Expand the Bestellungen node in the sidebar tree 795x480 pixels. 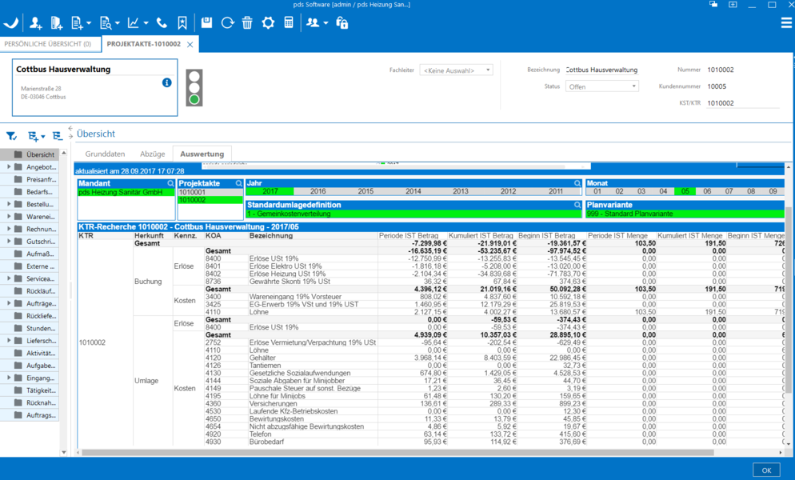[x=8, y=204]
